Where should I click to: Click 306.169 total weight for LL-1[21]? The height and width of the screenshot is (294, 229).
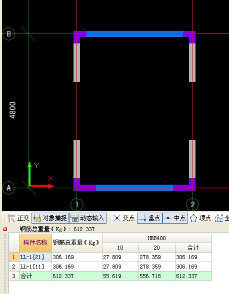[77, 257]
